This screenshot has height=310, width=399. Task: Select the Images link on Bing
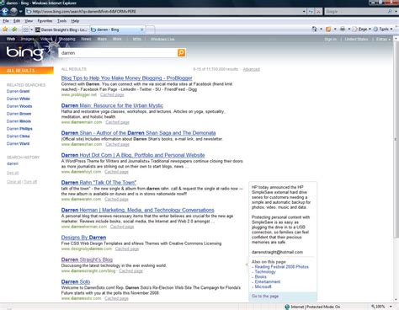[27, 39]
